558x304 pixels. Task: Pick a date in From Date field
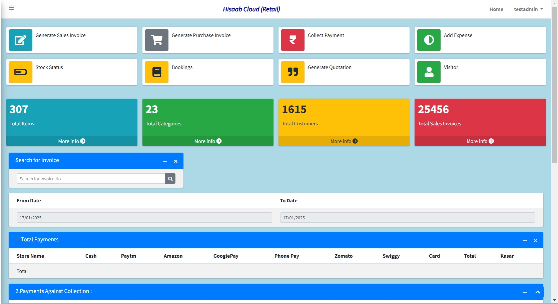[x=144, y=218]
